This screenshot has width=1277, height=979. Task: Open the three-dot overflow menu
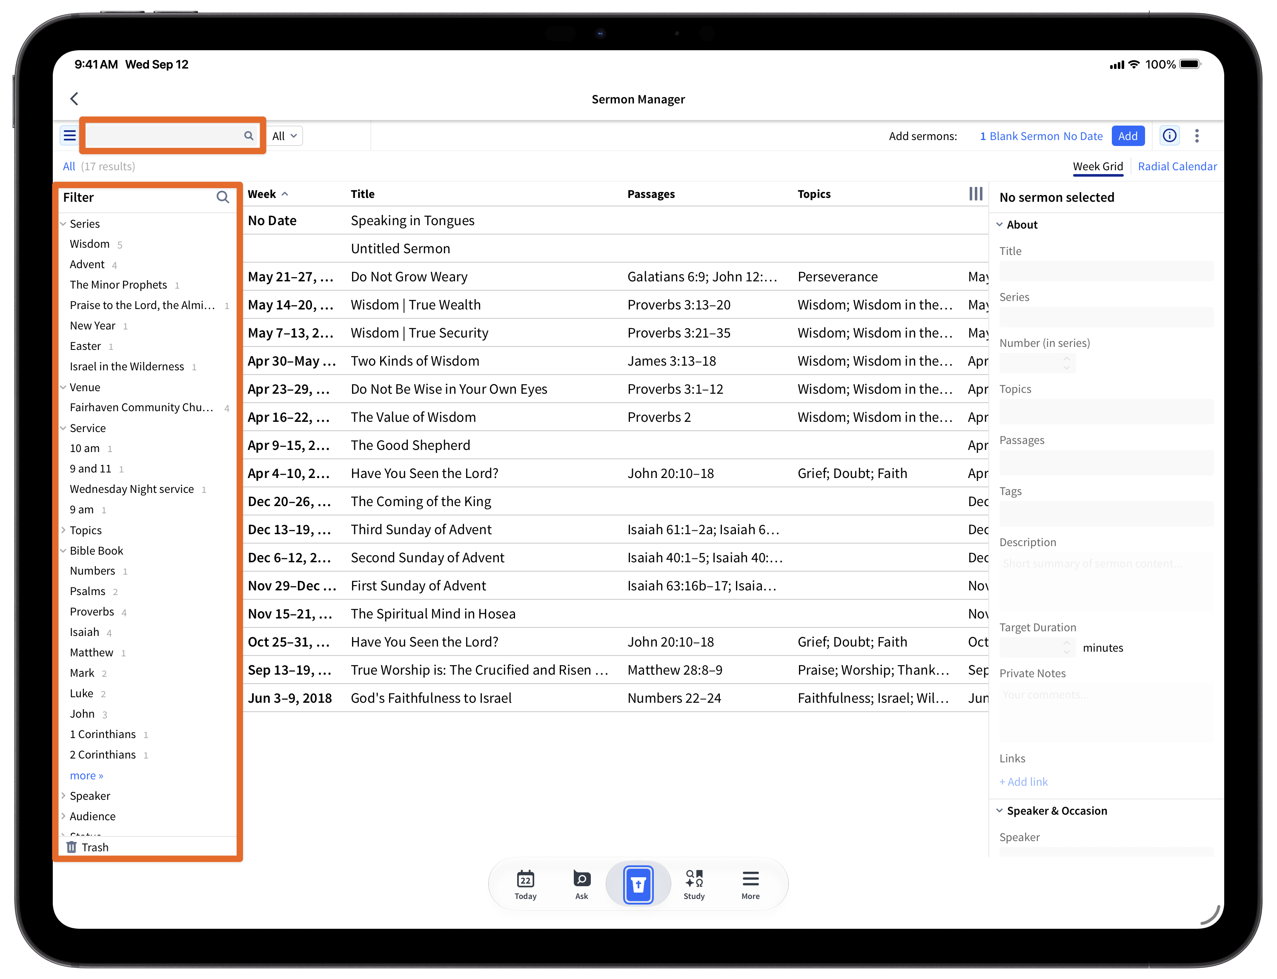point(1197,136)
